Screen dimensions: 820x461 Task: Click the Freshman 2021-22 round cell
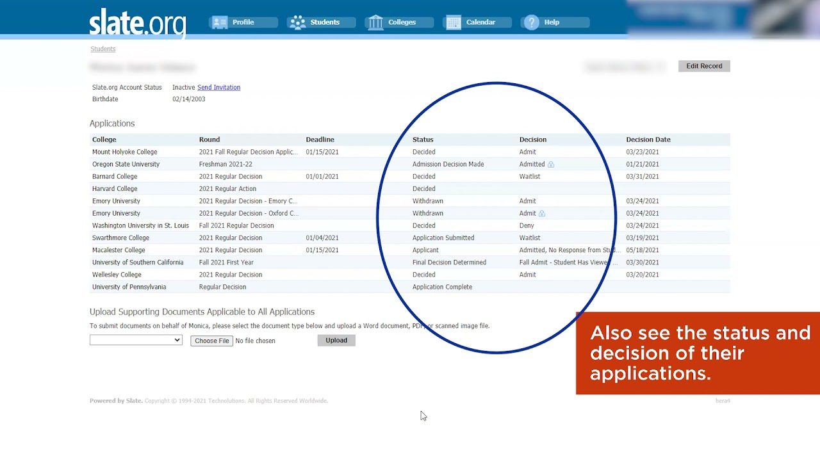pos(225,165)
